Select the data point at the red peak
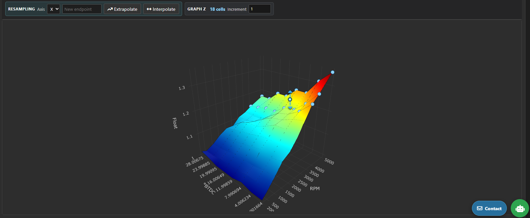Viewport: 530px width, 218px height. [333, 72]
